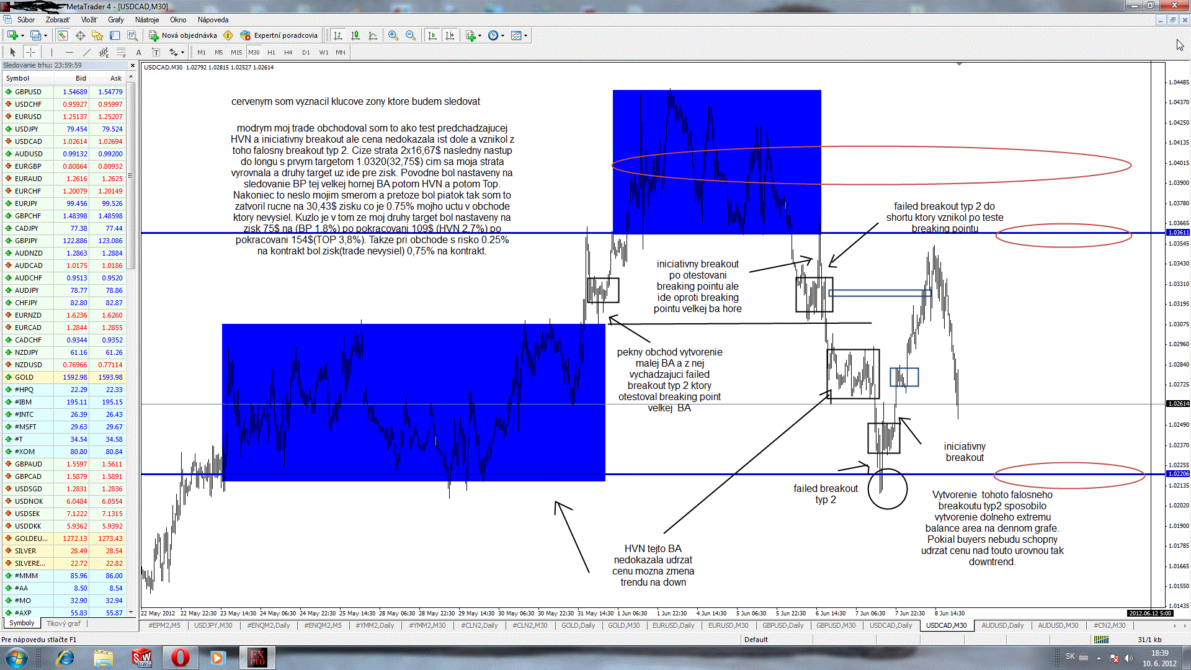The image size is (1191, 670).
Task: Switch chart to candlestick display
Action: click(x=355, y=35)
